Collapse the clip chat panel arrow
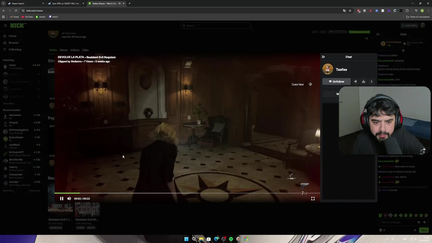 click(x=323, y=57)
